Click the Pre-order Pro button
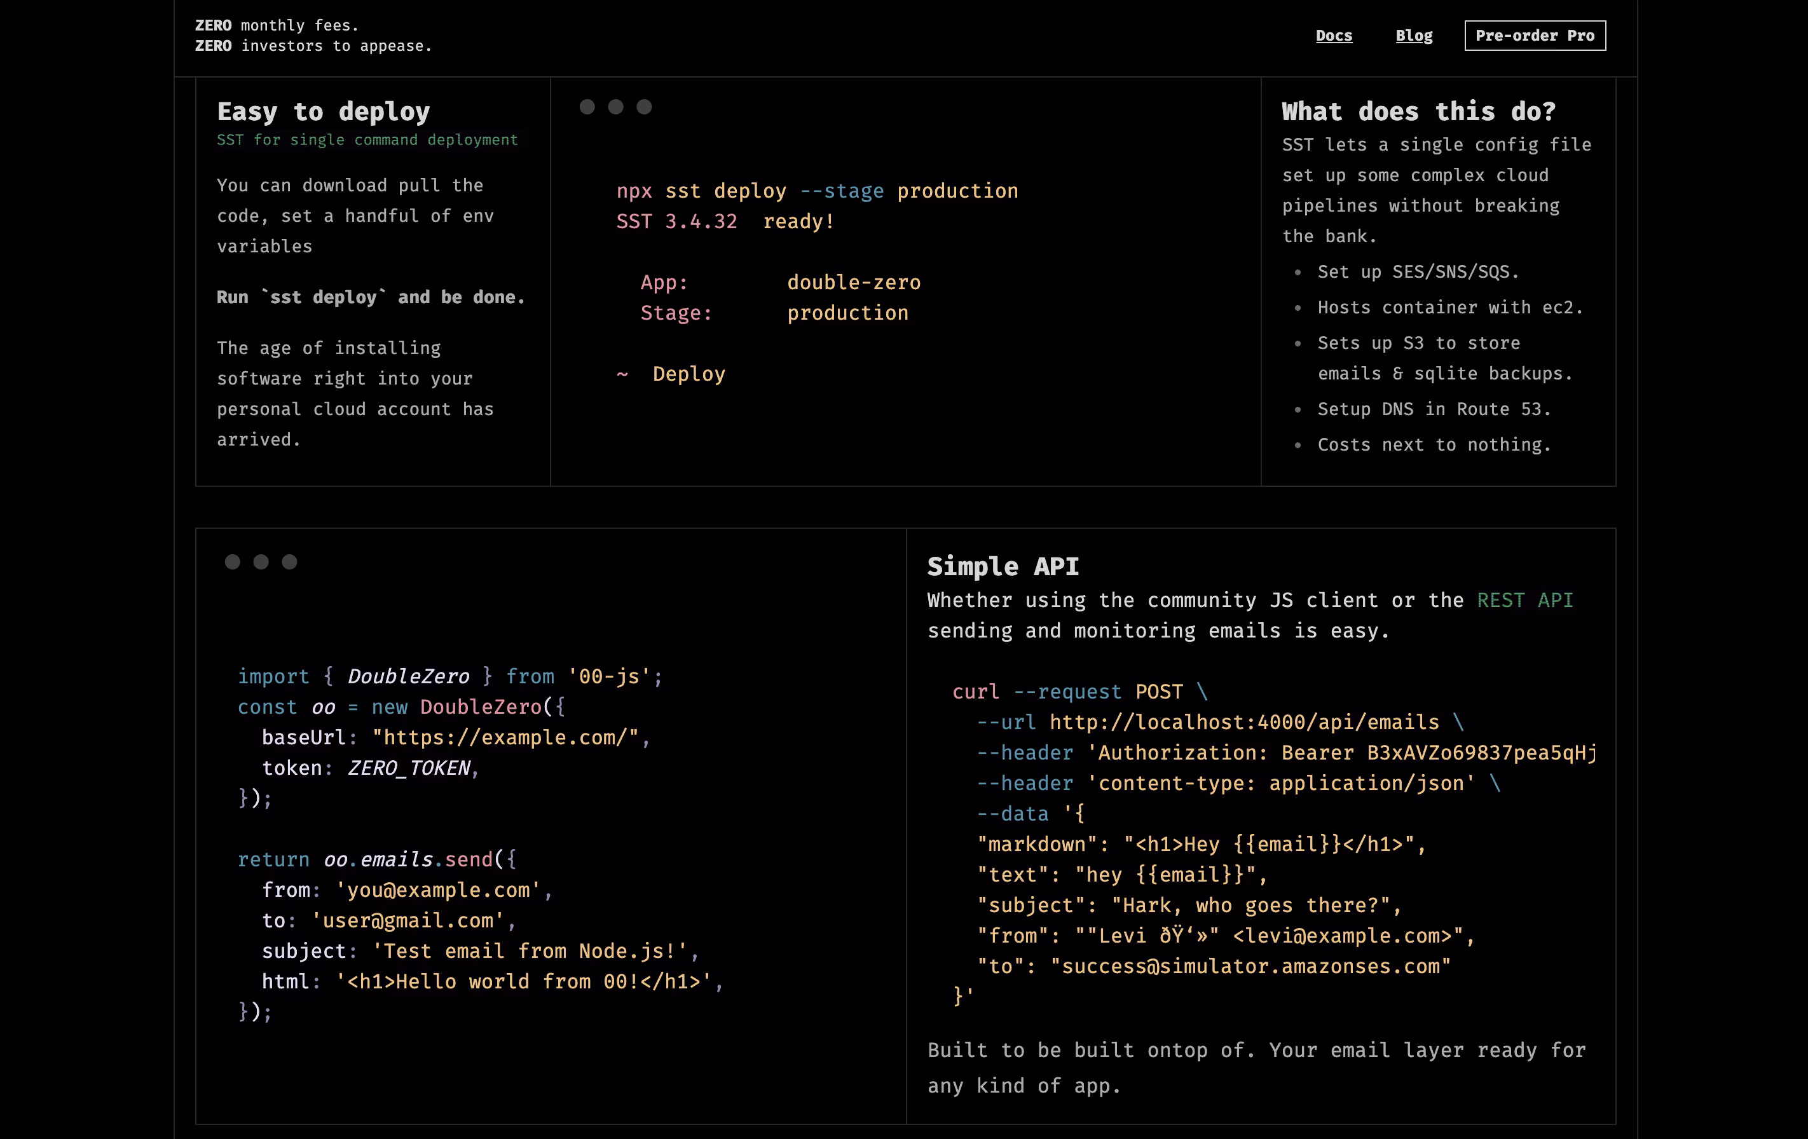 1535,36
